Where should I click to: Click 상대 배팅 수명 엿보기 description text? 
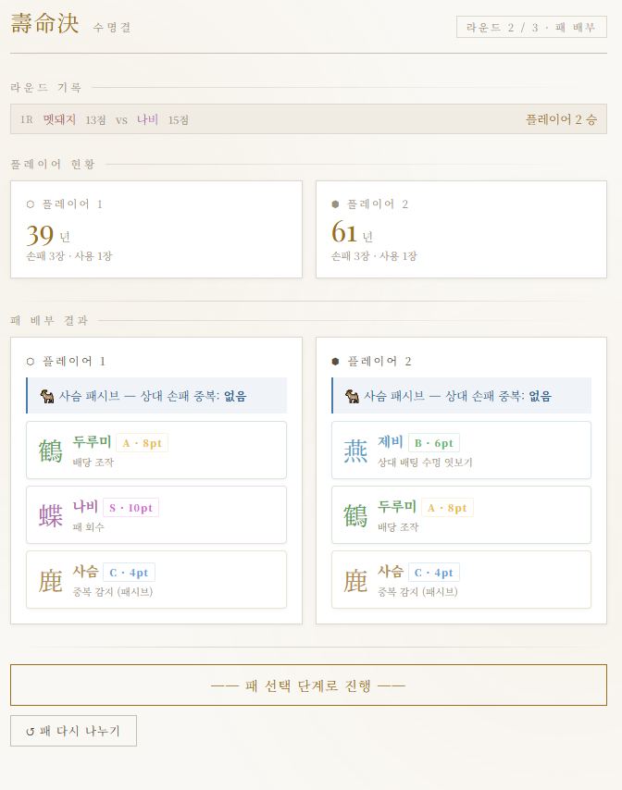pyautogui.click(x=425, y=462)
